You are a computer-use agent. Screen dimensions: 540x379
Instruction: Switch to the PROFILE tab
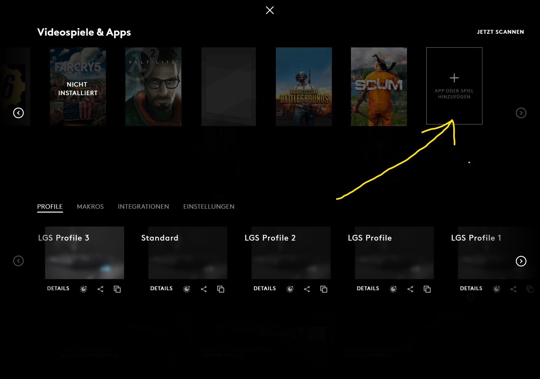[50, 207]
